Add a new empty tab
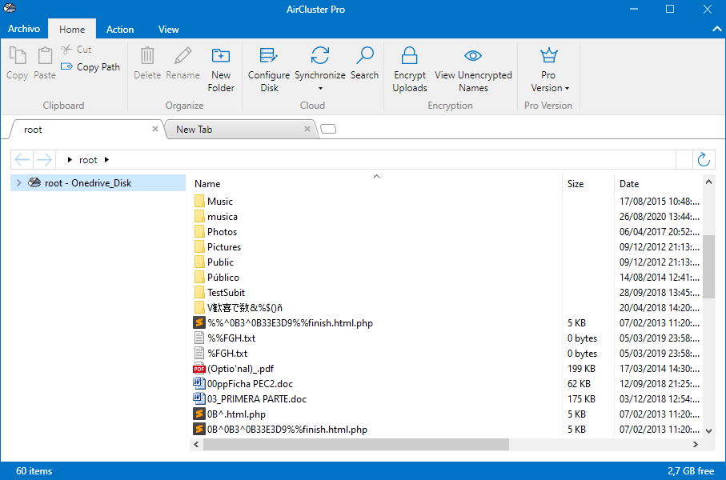Viewport: 726px width, 480px height. click(328, 129)
